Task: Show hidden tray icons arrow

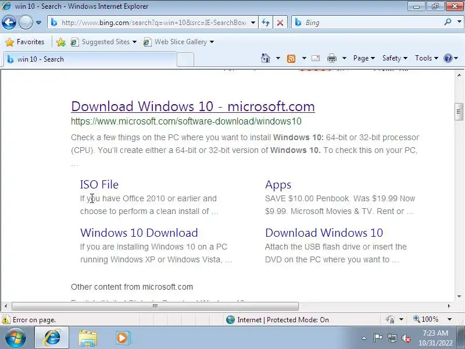Action: (364, 338)
